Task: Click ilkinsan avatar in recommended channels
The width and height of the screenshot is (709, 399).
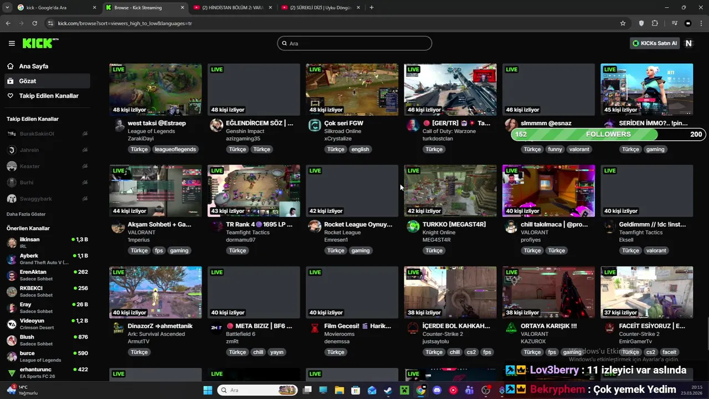Action: [x=12, y=243]
